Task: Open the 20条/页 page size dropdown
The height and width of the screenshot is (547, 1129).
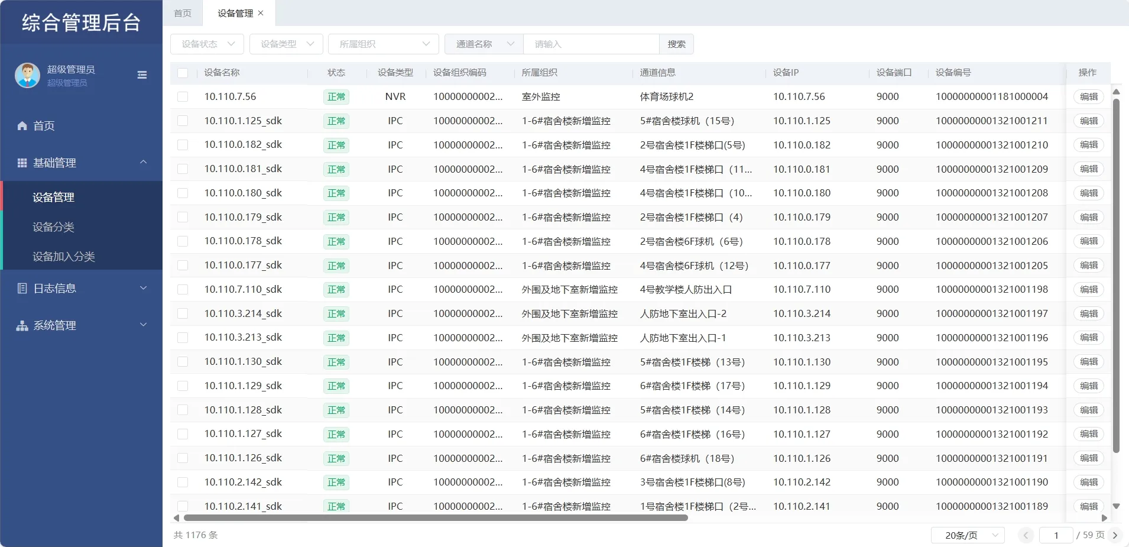Action: (x=968, y=535)
